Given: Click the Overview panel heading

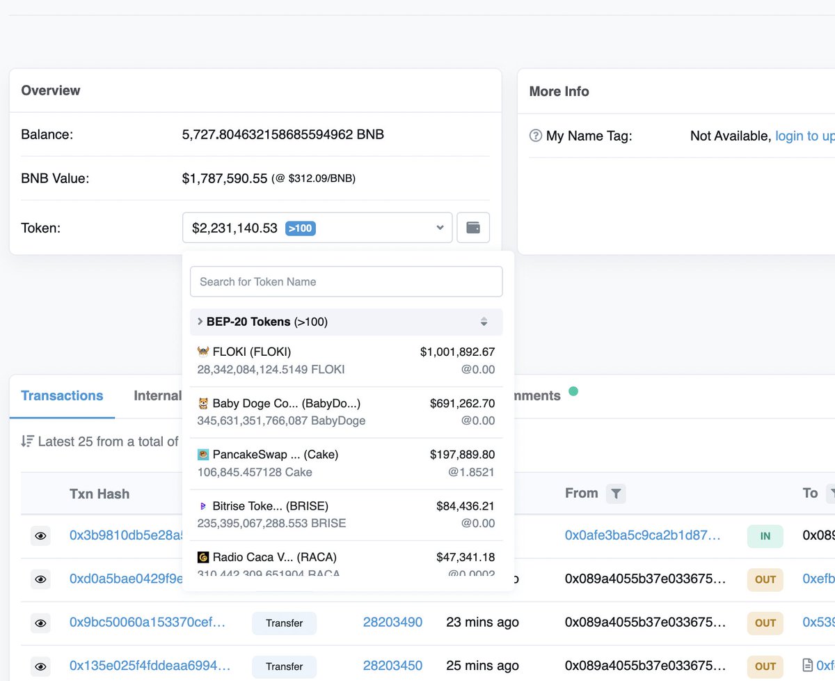Looking at the screenshot, I should tap(51, 91).
